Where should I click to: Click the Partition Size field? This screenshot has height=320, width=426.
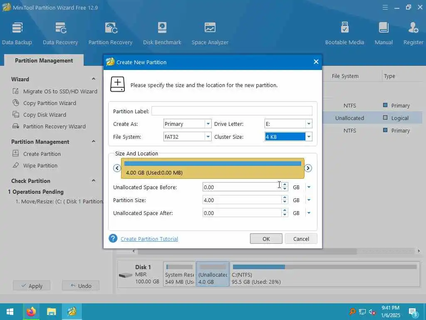(x=242, y=200)
